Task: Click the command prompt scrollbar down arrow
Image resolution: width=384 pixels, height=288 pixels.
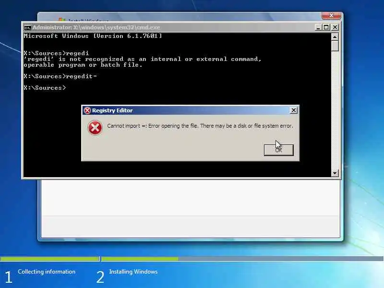Action: click(335, 173)
